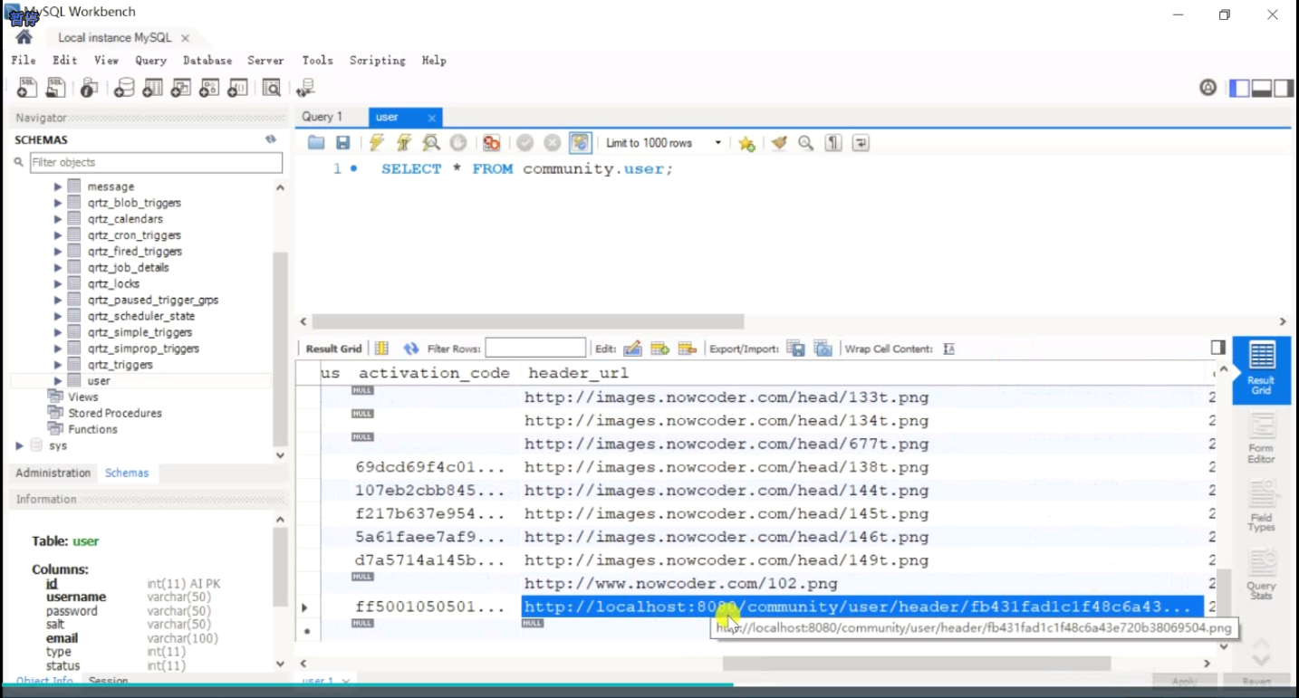The width and height of the screenshot is (1299, 698).
Task: Open the object inspector icon
Action: point(89,87)
